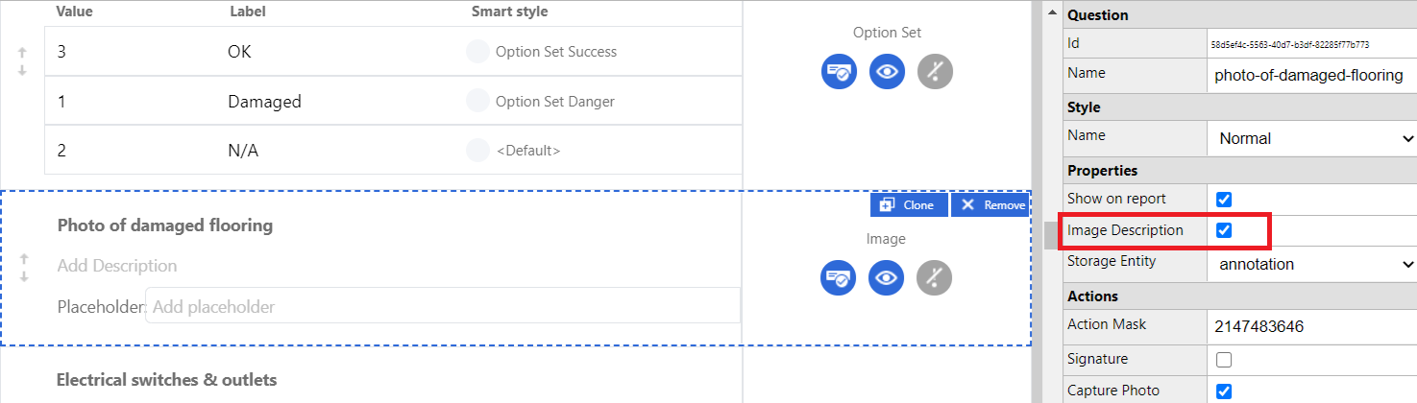Click the reorder arrows beside the option rows
The width and height of the screenshot is (1417, 403).
pos(22,61)
